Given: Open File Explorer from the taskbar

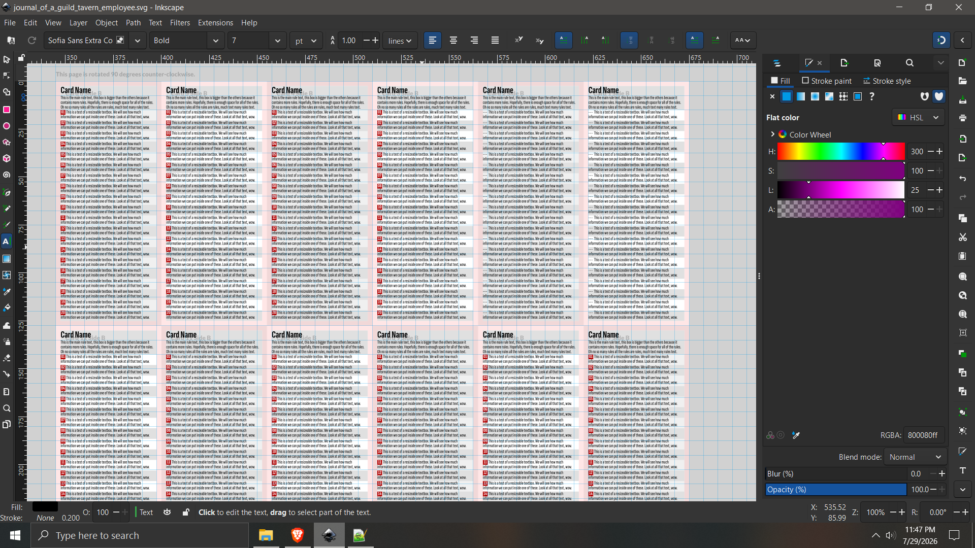Looking at the screenshot, I should (x=266, y=535).
